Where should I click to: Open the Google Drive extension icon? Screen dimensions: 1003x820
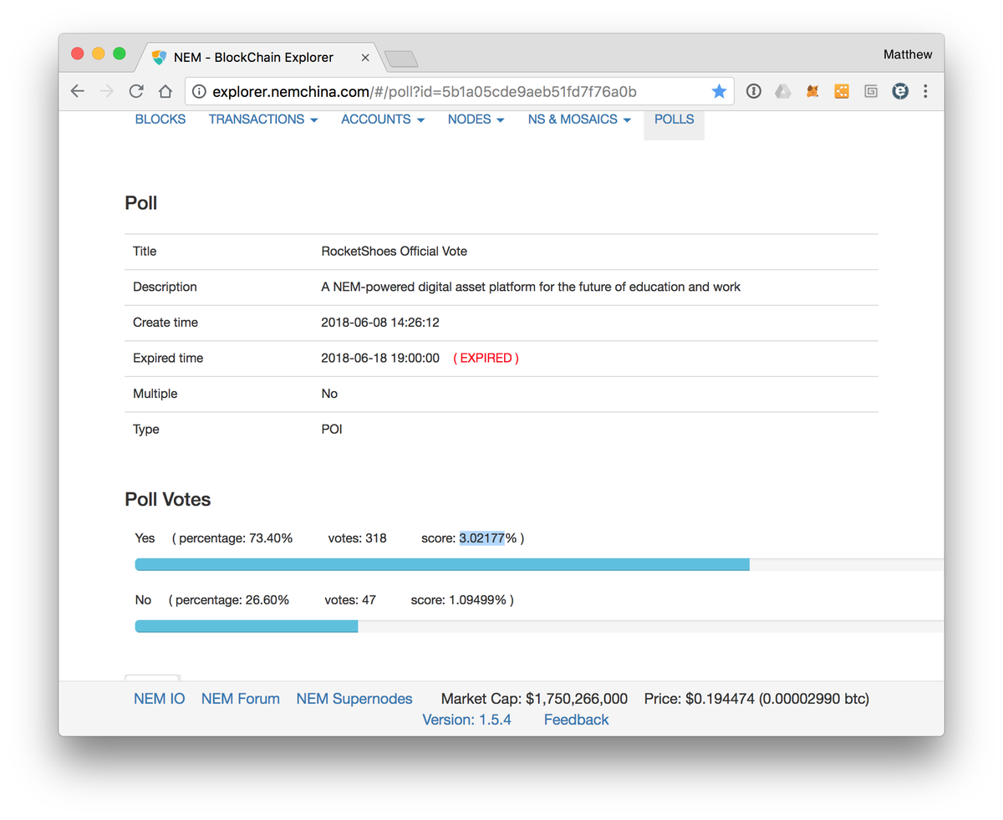tap(782, 92)
